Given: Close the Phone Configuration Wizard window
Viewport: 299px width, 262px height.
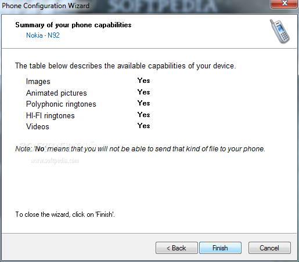Looking at the screenshot, I should click(284, 4).
